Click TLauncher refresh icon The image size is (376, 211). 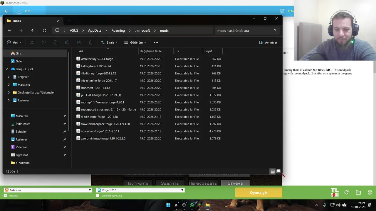click(346, 193)
